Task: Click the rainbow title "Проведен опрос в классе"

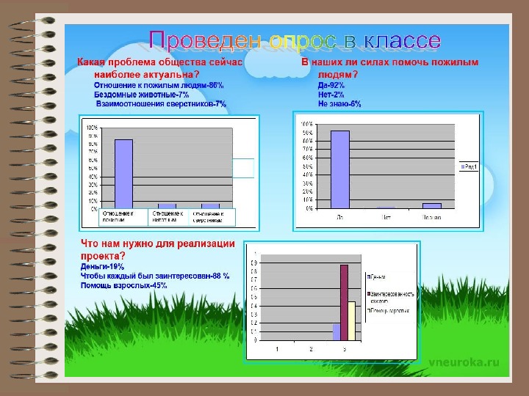Action: 295,40
